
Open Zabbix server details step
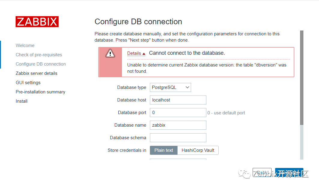tap(36, 73)
